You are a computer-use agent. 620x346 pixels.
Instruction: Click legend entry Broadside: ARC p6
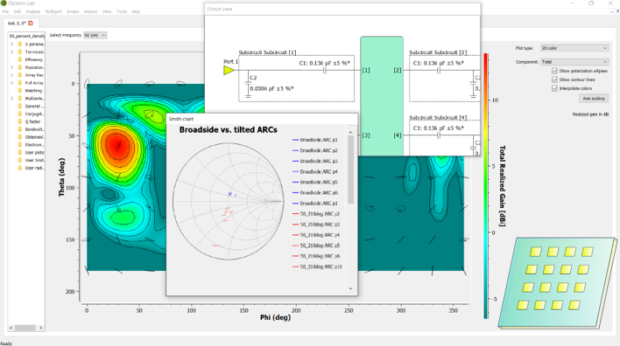tap(315, 193)
